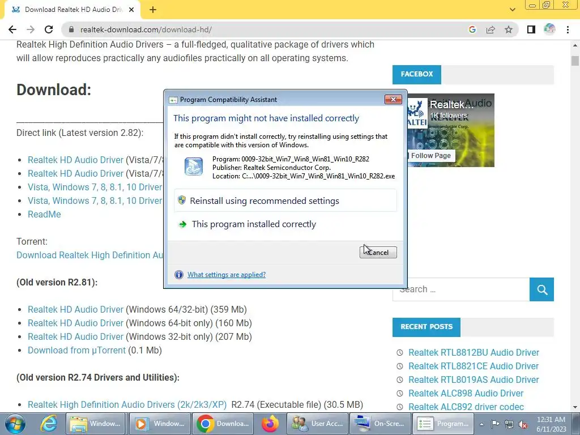Open User Accounts taskbar button
The height and width of the screenshot is (435, 580).
tap(317, 424)
